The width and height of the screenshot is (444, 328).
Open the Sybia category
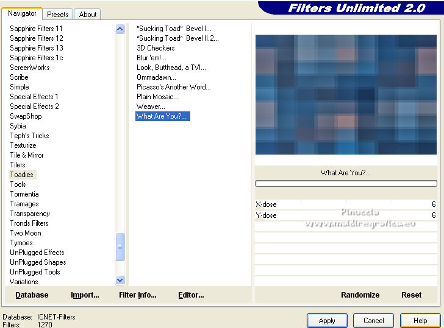point(18,126)
